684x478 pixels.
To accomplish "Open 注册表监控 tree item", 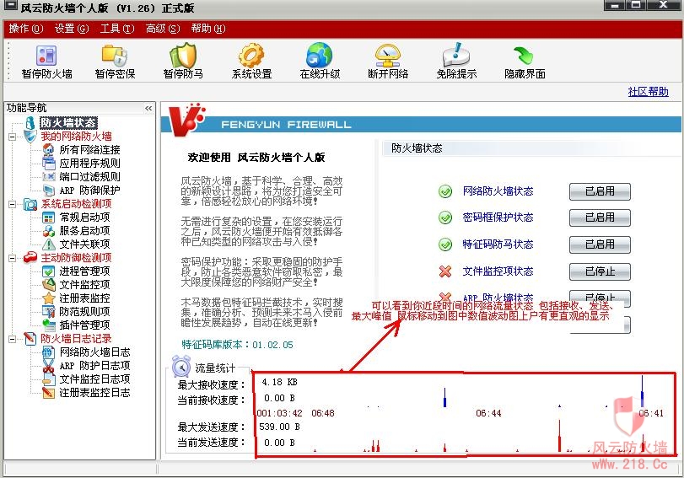I will point(84,298).
